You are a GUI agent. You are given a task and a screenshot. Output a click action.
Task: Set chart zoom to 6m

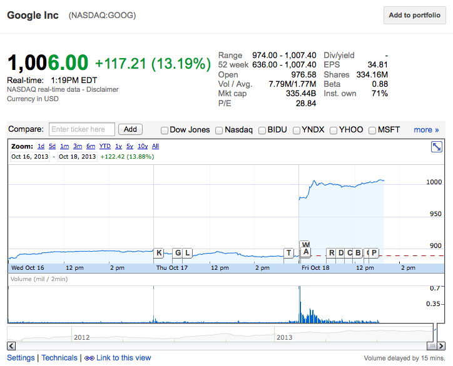tap(91, 146)
